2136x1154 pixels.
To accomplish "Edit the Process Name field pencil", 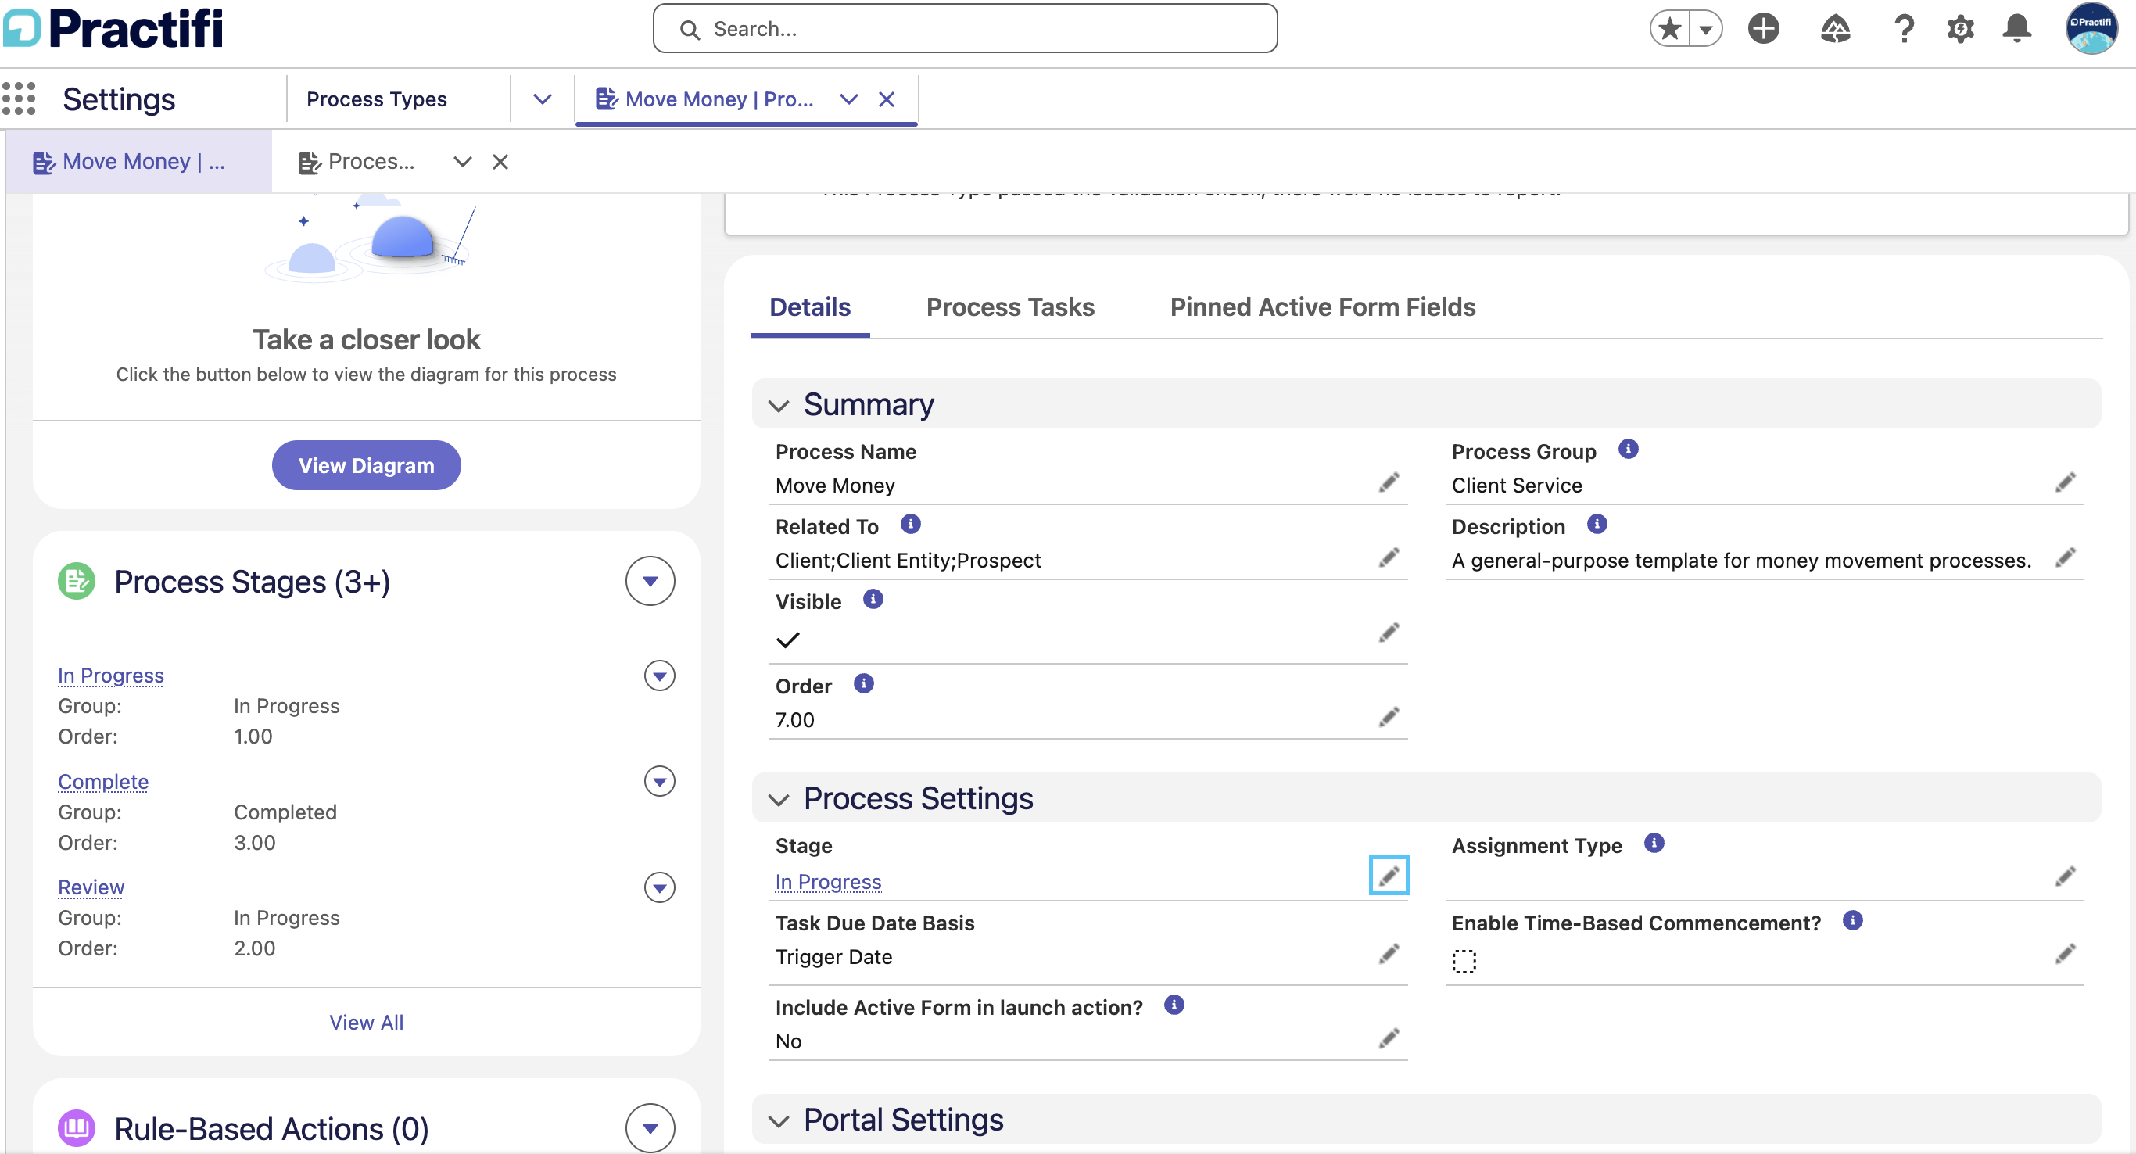I will point(1389,483).
